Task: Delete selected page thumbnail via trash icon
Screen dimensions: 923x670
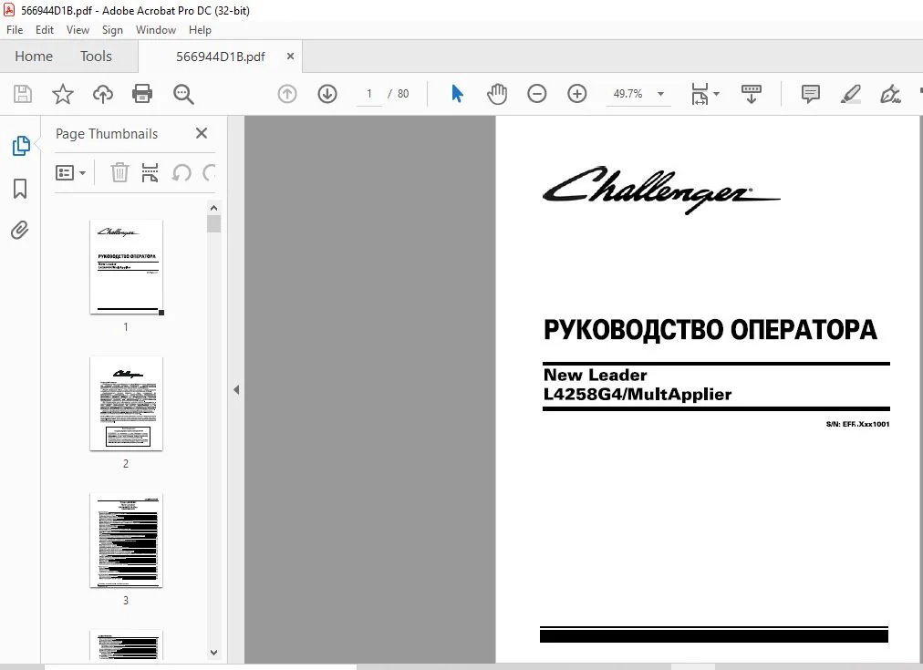Action: [119, 173]
